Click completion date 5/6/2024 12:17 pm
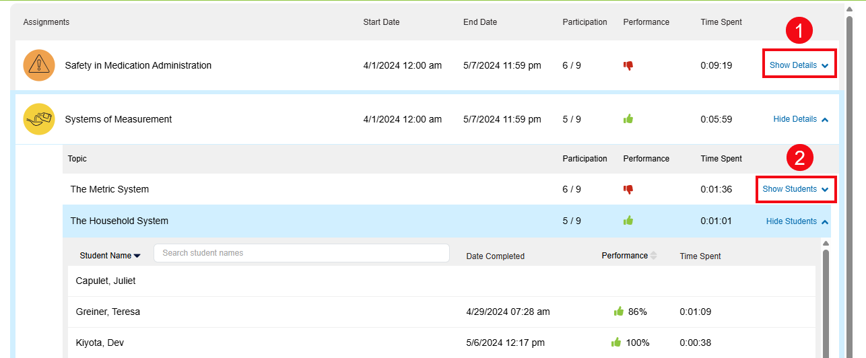 pyautogui.click(x=506, y=343)
